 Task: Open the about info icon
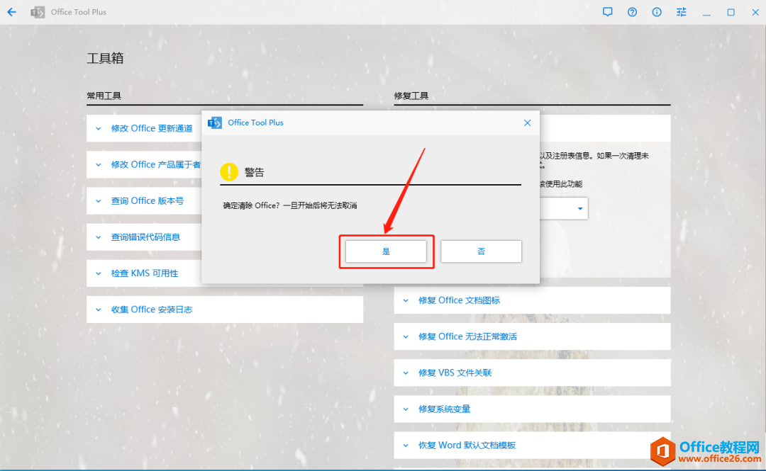(x=657, y=12)
